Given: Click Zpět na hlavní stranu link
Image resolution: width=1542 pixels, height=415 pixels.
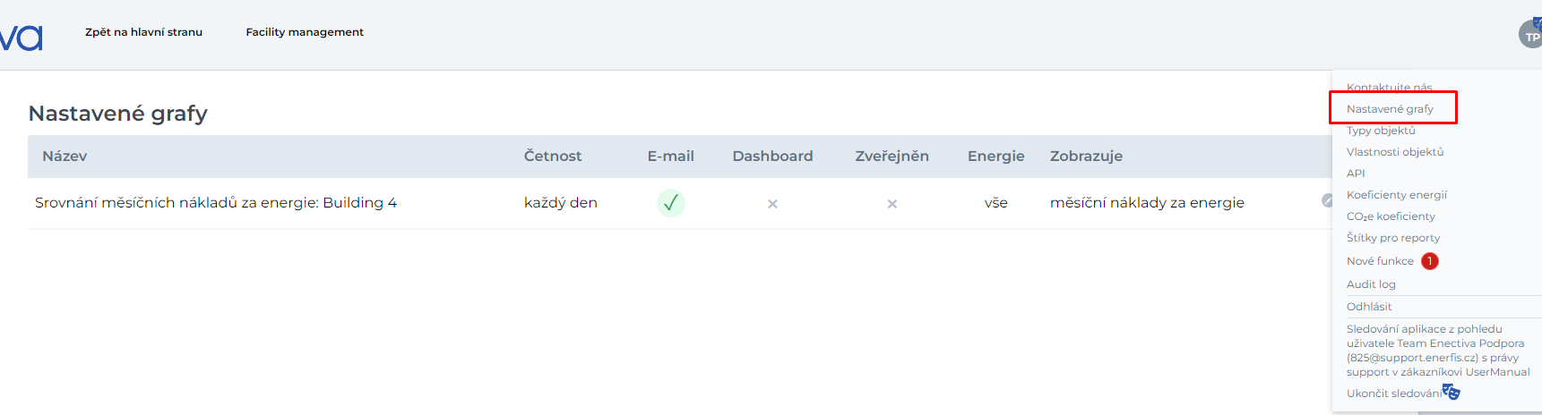Looking at the screenshot, I should (143, 32).
